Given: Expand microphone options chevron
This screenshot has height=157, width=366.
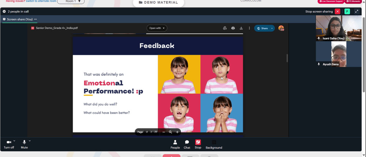Looking at the screenshot, I should (30, 141).
